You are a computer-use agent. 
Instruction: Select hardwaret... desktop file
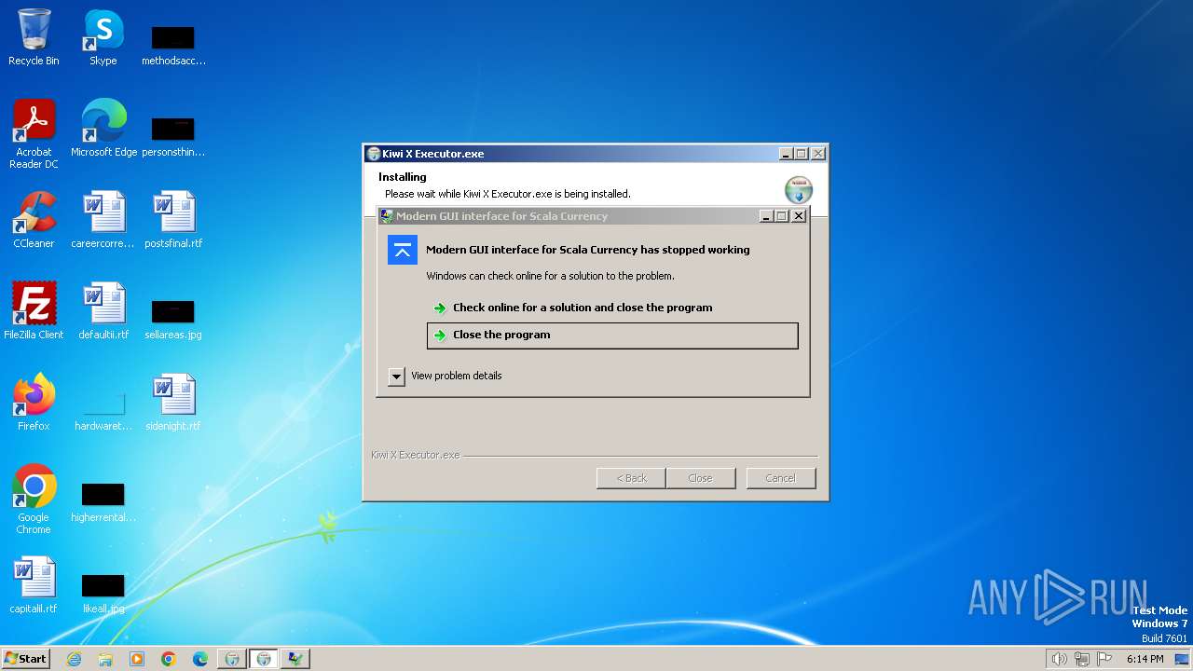[103, 410]
